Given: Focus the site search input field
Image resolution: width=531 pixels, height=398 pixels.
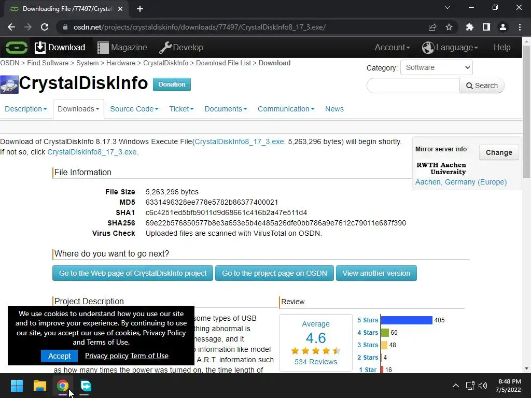Looking at the screenshot, I should [413, 86].
